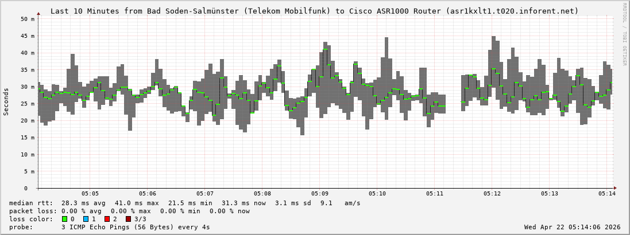
Task: Click the vertical Seconds axis label
Action: tap(6, 102)
